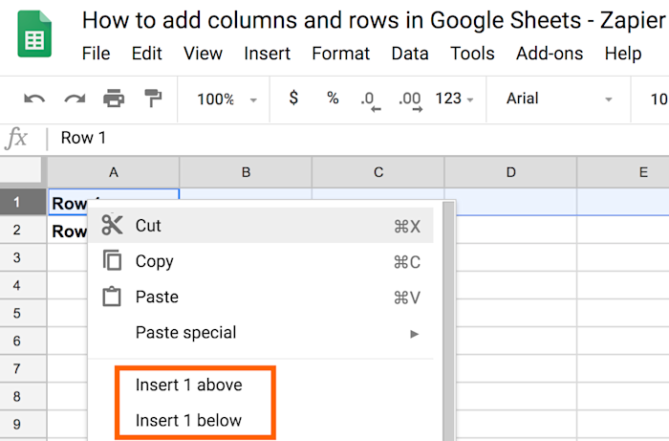Click the scissors icon next to Cut
Image resolution: width=669 pixels, height=441 pixels.
pos(112,225)
